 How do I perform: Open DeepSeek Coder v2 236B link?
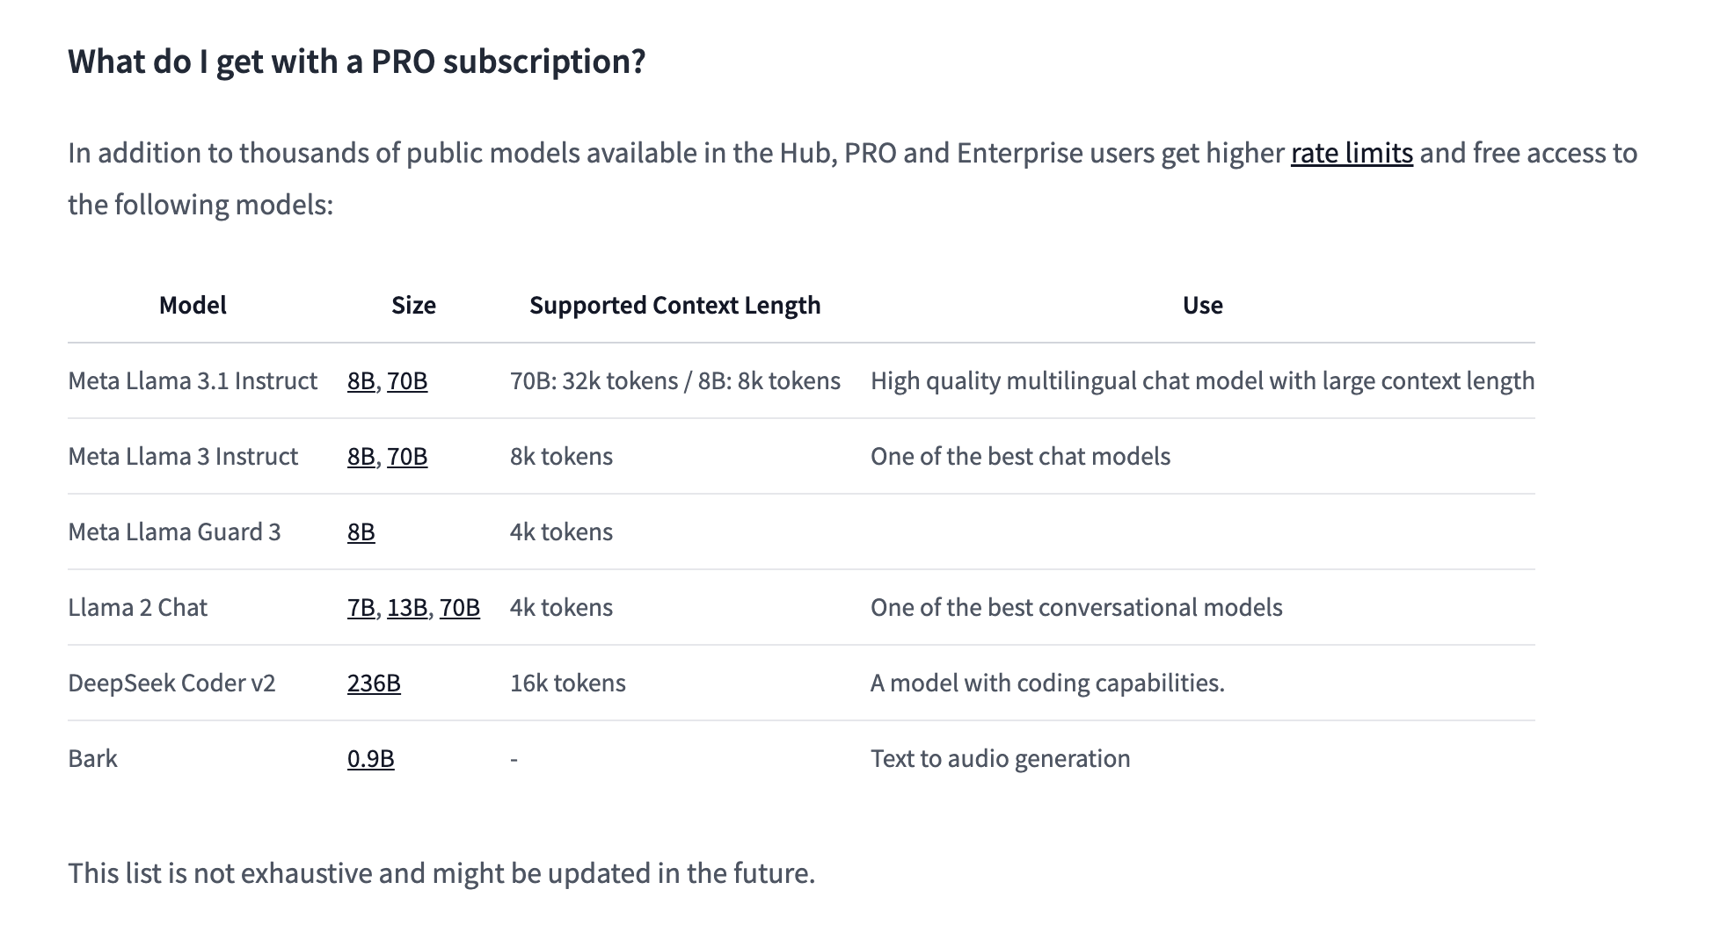click(x=374, y=683)
